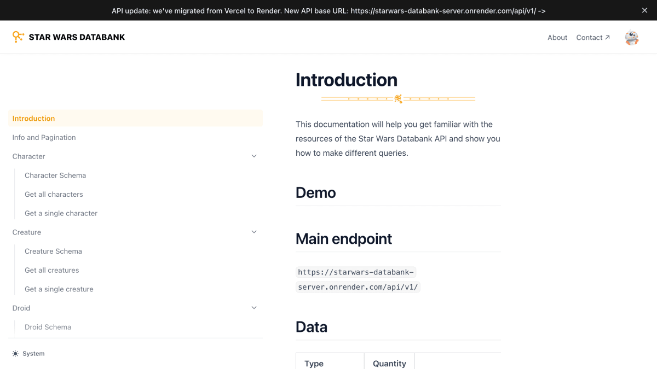Collapse the Creature section chevron
The height and width of the screenshot is (369, 657).
point(254,232)
